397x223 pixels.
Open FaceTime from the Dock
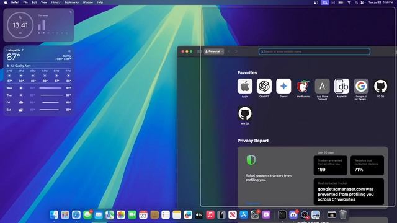click(x=132, y=215)
